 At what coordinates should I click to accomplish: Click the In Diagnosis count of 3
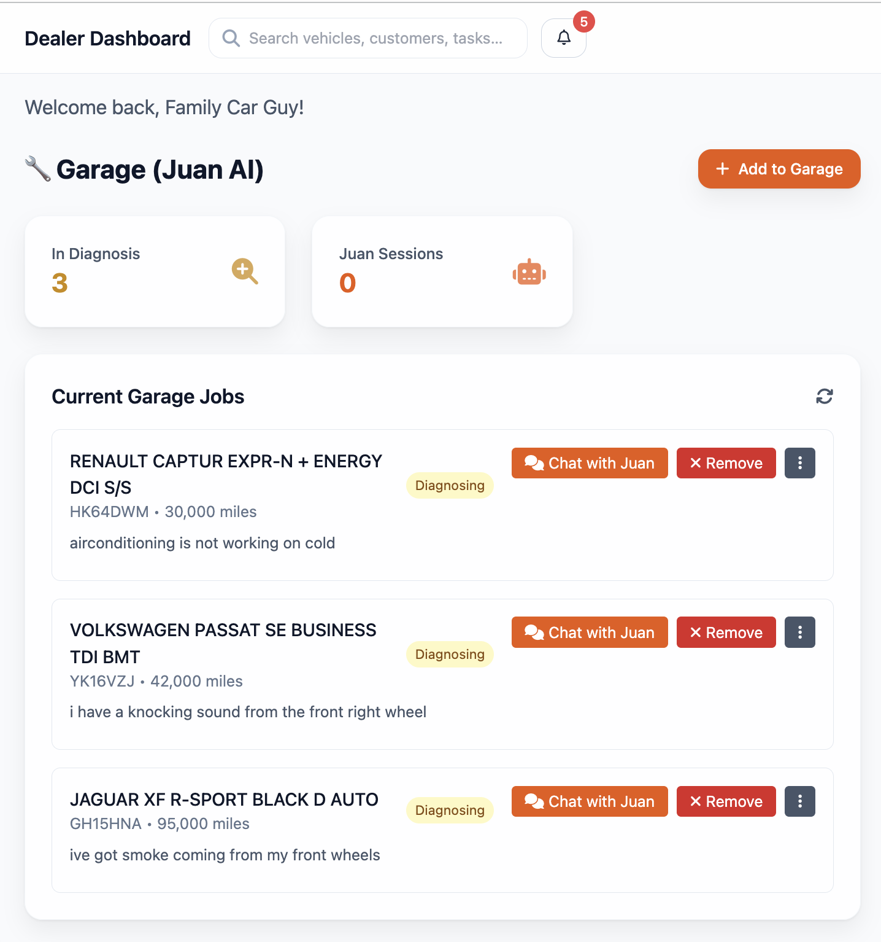(59, 283)
